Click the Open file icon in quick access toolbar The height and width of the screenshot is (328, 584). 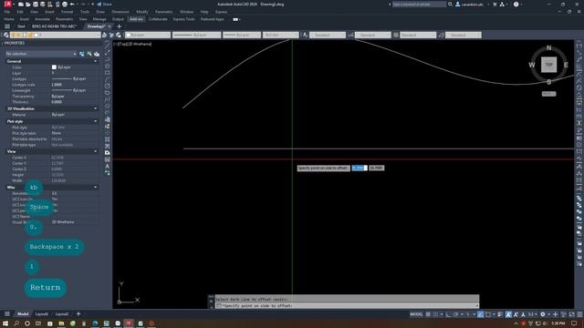(x=28, y=5)
